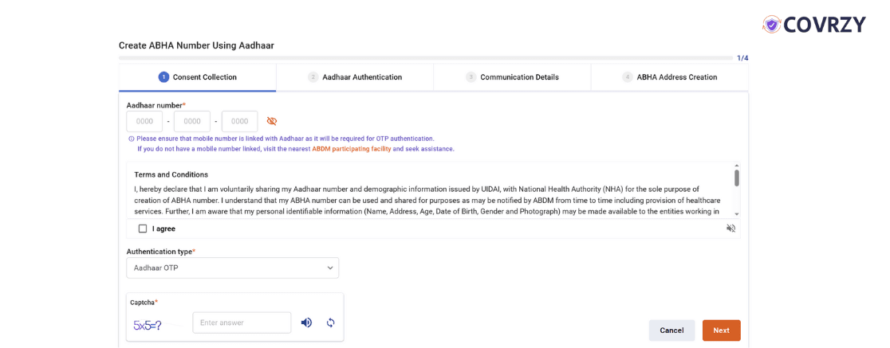Click chevron arrow of Aadhaar OTP dropdown
This screenshot has width=890, height=348.
click(330, 268)
